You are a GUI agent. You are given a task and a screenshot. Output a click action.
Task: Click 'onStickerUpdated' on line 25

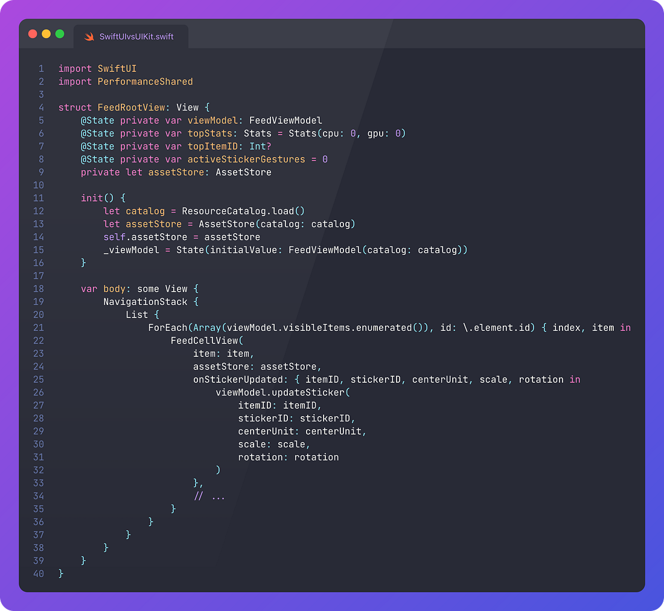coord(238,379)
